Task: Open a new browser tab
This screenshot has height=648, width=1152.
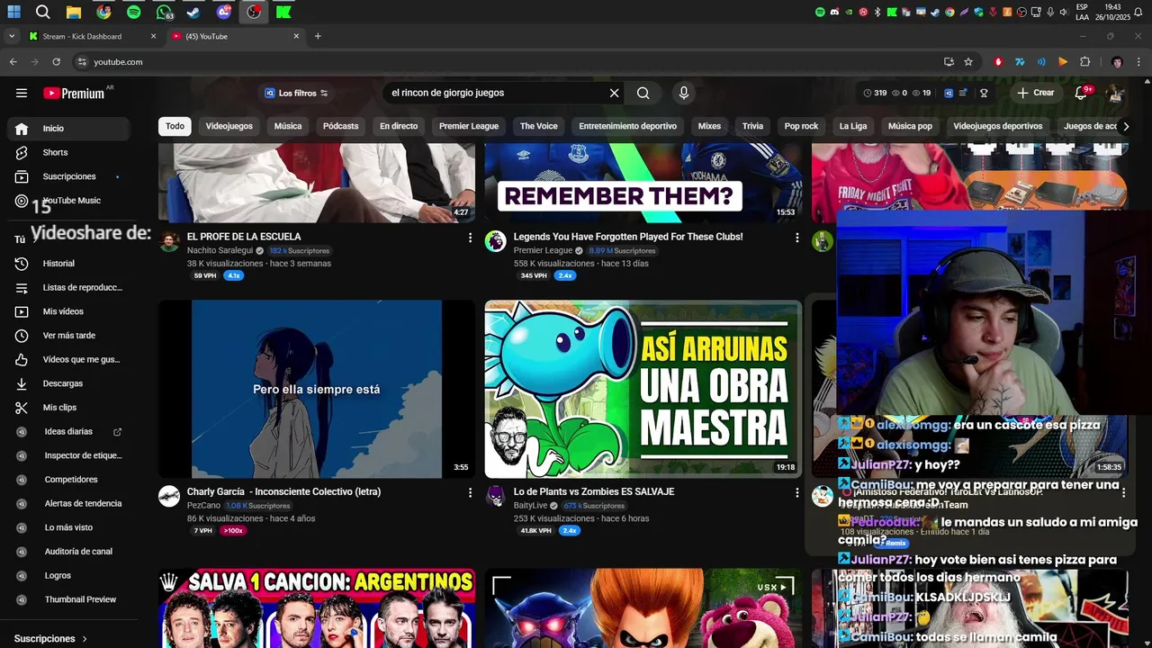Action: (x=318, y=36)
